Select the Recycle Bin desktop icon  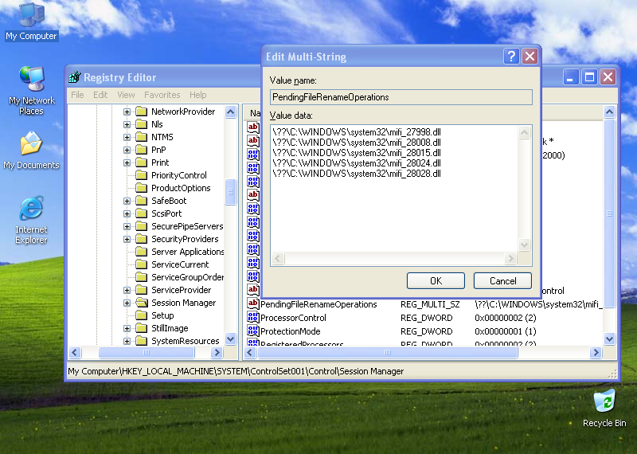(x=604, y=408)
